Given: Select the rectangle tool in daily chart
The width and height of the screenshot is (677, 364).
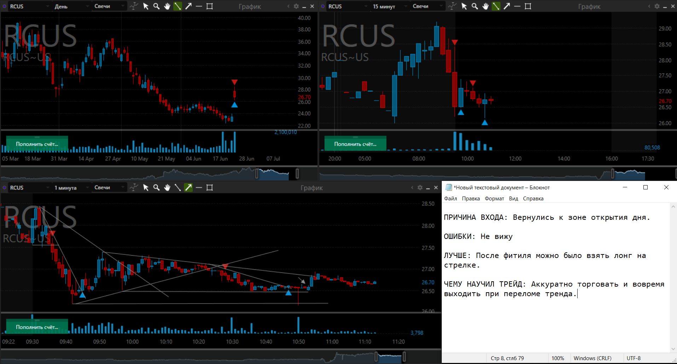Looking at the screenshot, I should click(209, 6).
